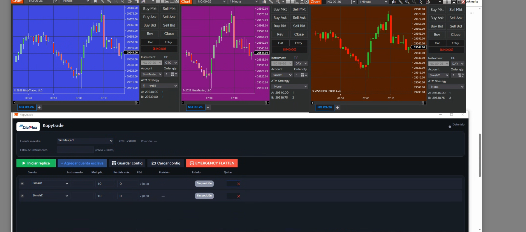Viewport: 526px width, 232px height.
Task: Click Iniciar réplica green button
Action: (x=36, y=163)
